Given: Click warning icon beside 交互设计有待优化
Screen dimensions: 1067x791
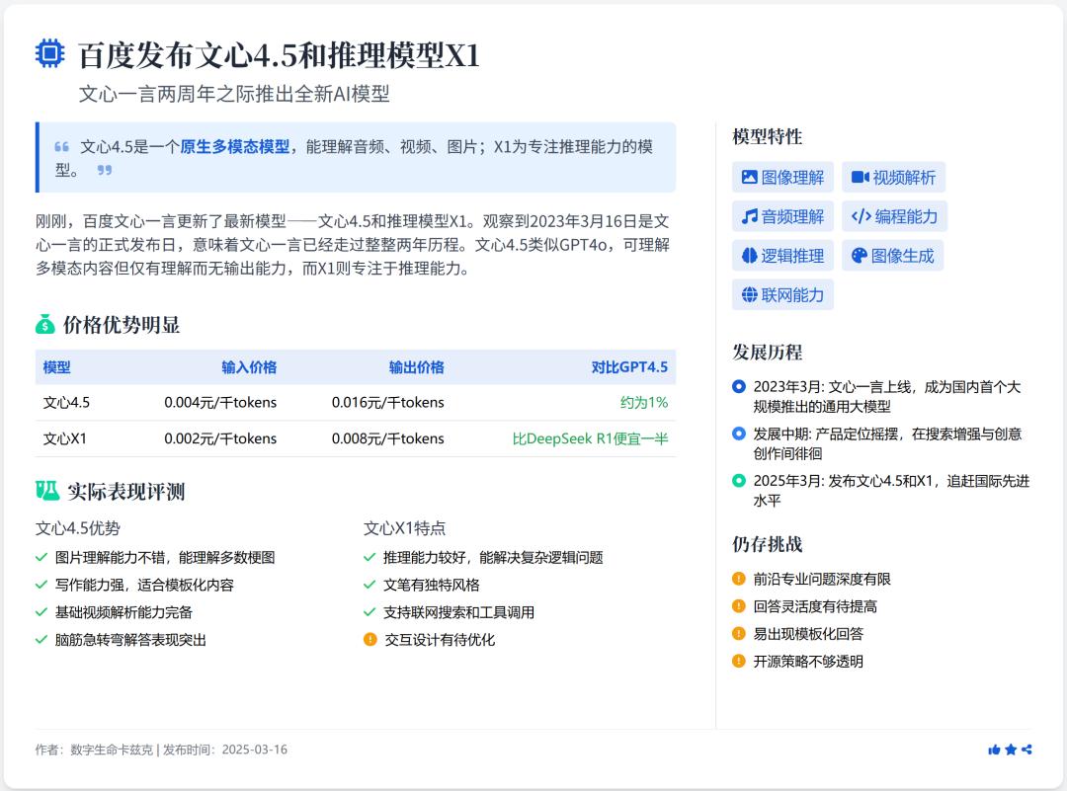Looking at the screenshot, I should click(x=370, y=639).
